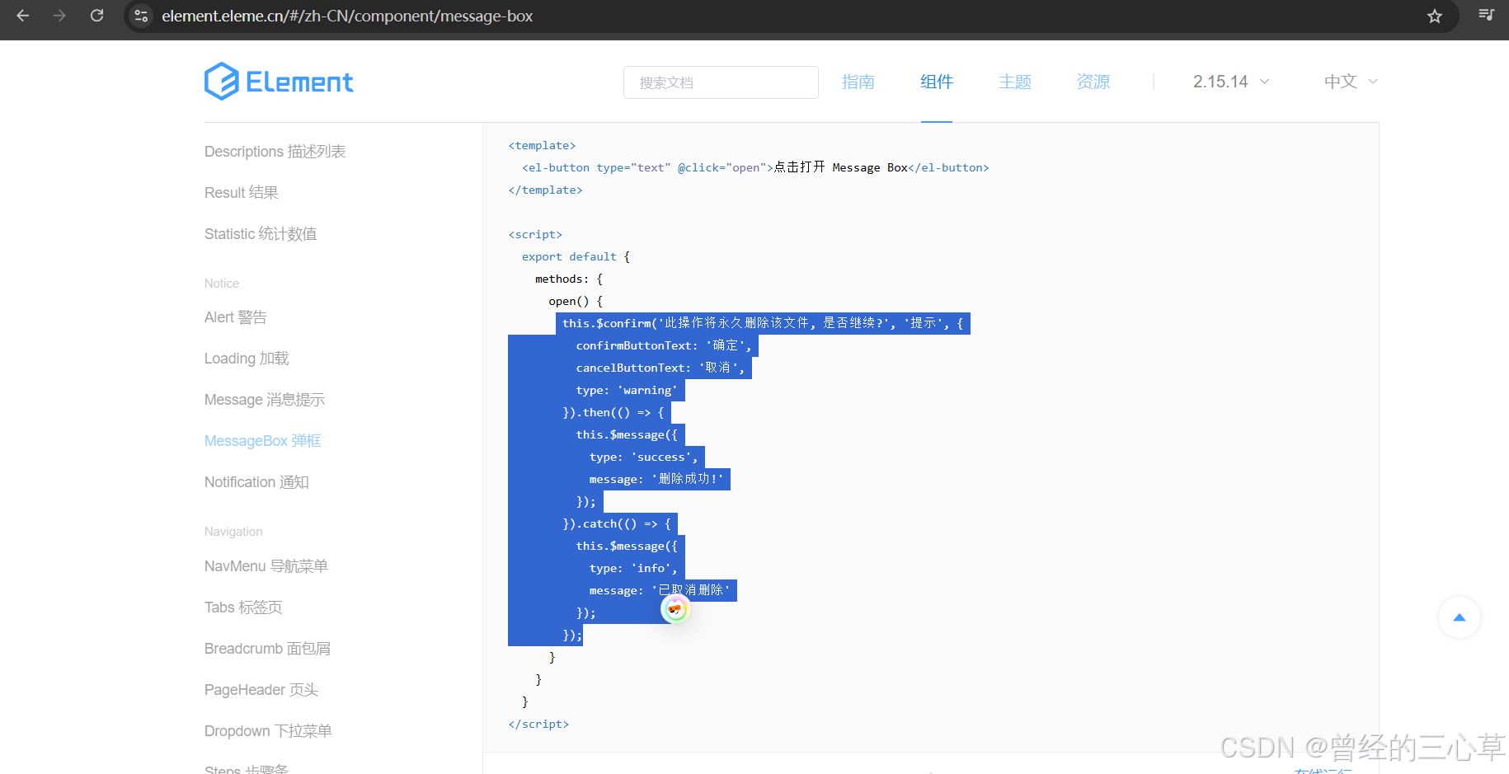Focus the 搜索文档 search box

(x=721, y=82)
